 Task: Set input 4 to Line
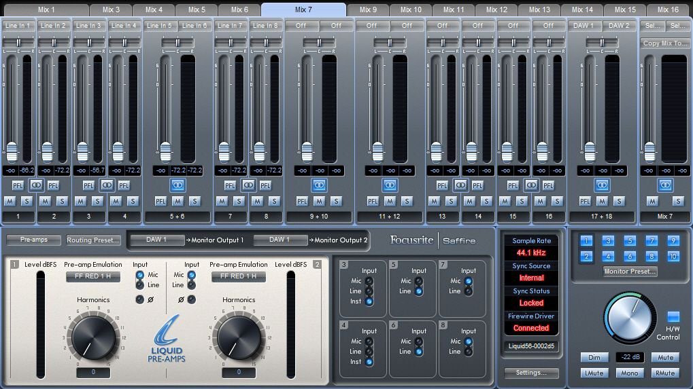pos(369,352)
